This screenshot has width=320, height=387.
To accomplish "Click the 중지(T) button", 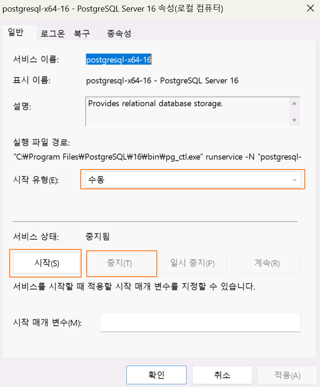I will [x=119, y=263].
